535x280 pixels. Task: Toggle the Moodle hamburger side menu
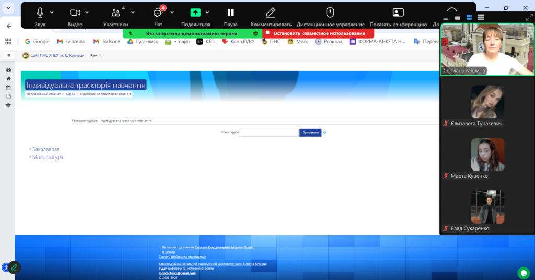[x=9, y=55]
